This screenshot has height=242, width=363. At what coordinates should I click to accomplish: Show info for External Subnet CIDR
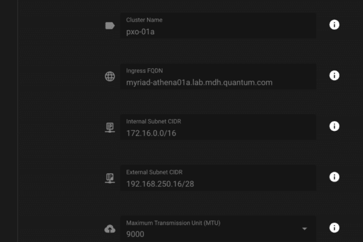(334, 177)
